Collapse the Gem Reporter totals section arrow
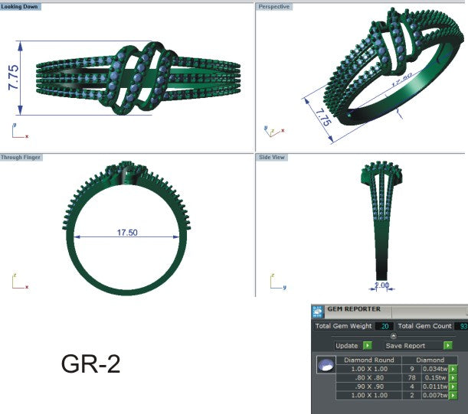 pos(394,336)
